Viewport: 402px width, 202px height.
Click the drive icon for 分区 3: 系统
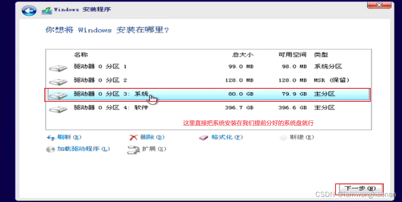coord(58,95)
